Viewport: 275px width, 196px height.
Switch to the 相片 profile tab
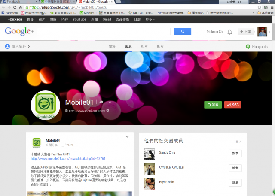[144, 46]
